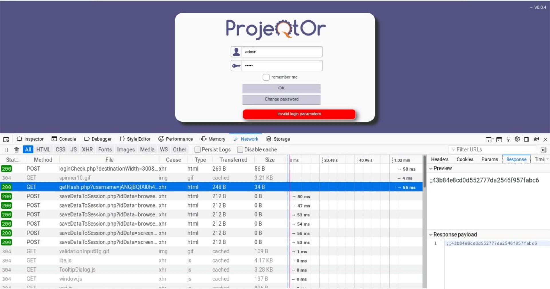Select the loginCheck.php request row
Screen dimensions: 550x289
coord(211,169)
